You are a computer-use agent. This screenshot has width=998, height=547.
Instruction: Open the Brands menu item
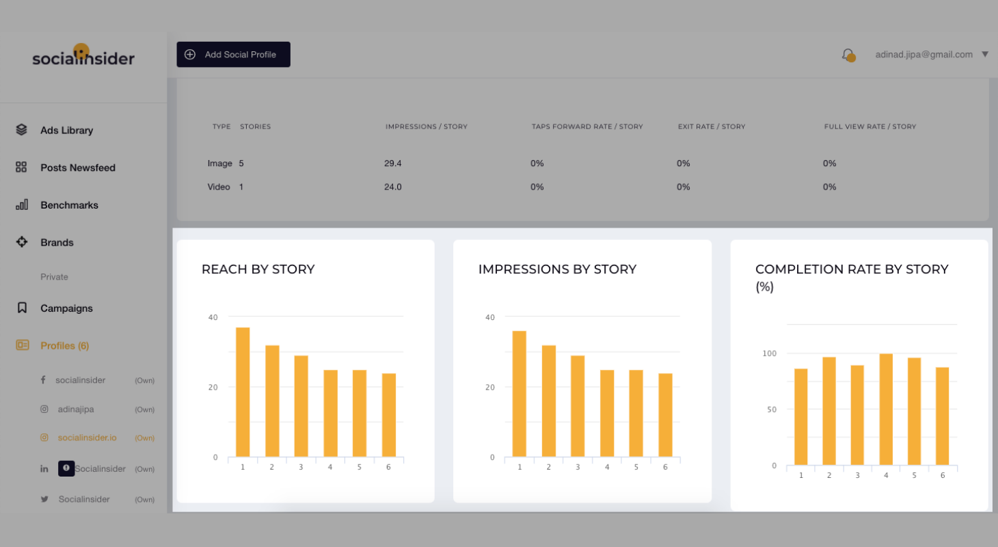click(x=57, y=243)
